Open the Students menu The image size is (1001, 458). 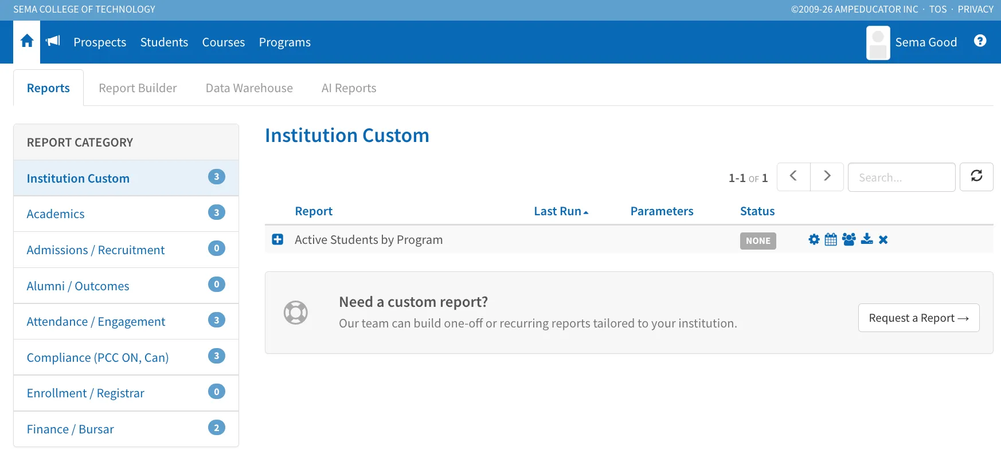164,42
